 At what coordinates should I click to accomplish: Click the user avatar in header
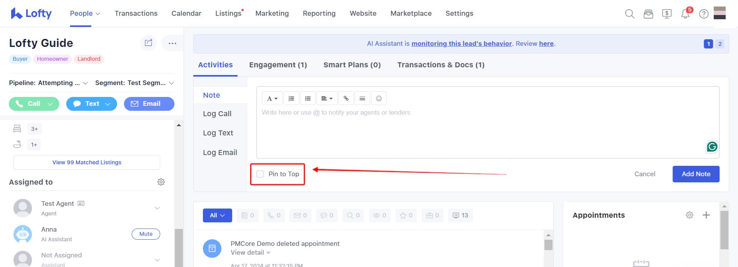[720, 13]
